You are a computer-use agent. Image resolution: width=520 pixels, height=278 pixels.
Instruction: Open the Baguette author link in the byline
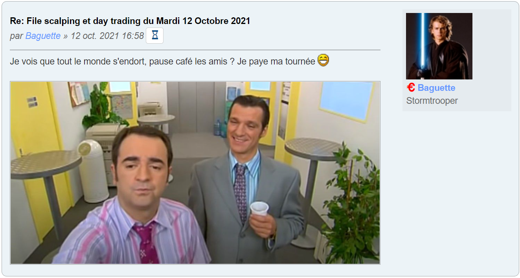pos(43,36)
